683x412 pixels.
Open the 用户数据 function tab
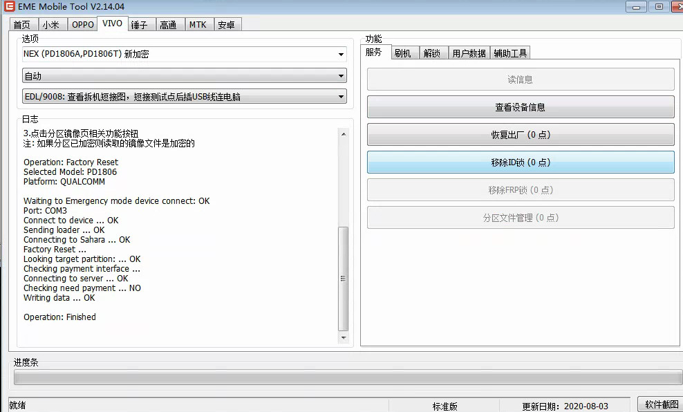[x=469, y=53]
